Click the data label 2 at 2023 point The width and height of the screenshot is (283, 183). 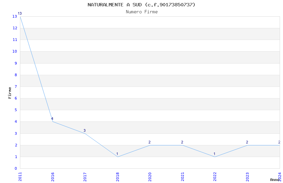tap(247, 142)
